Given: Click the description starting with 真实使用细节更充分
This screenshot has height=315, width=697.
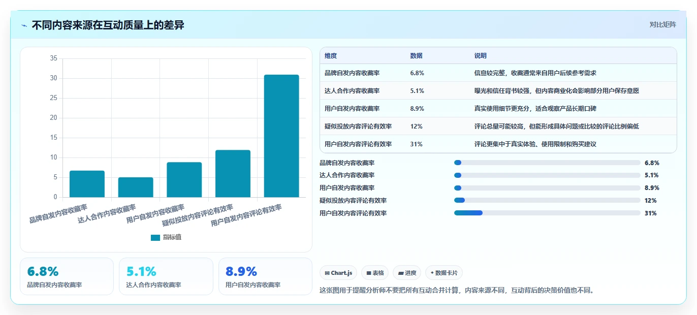Looking at the screenshot, I should (x=535, y=109).
